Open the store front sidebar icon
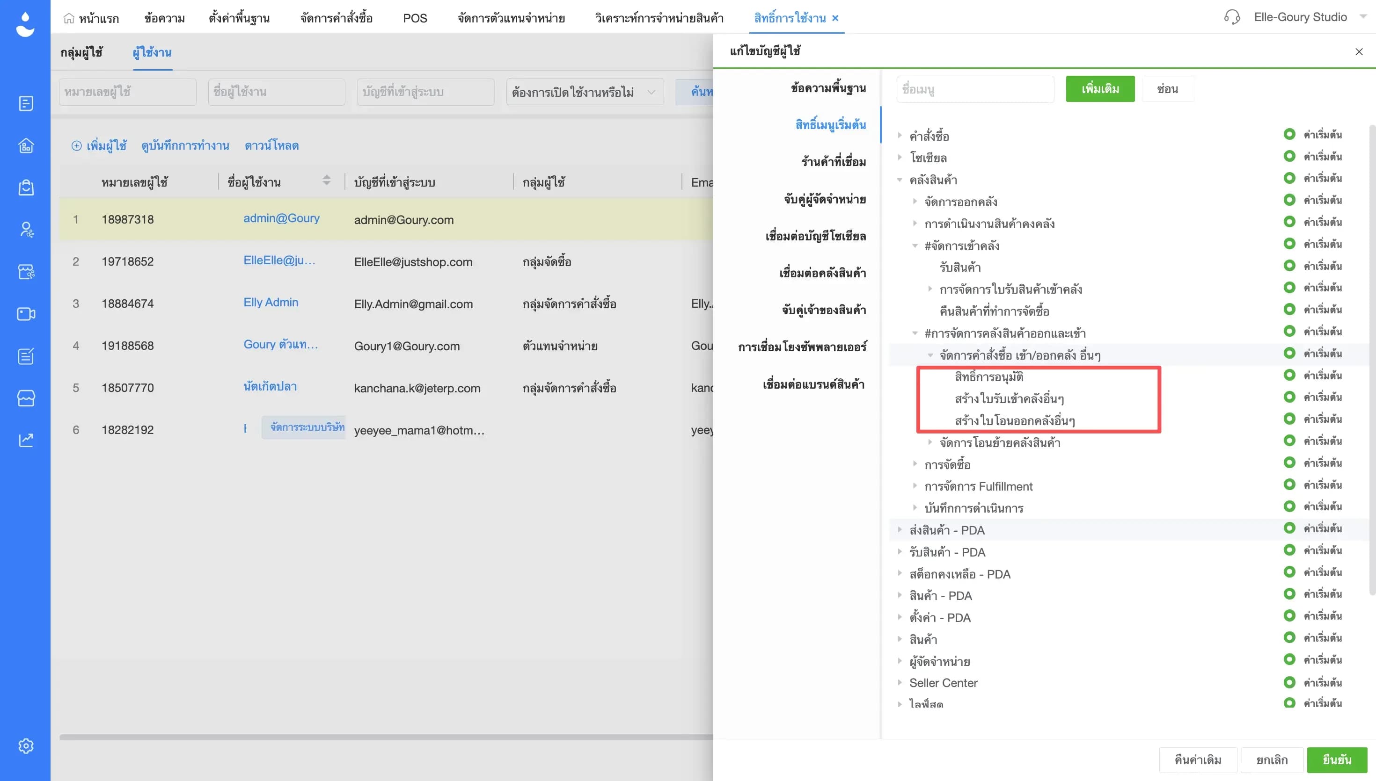1376x781 pixels. tap(26, 398)
